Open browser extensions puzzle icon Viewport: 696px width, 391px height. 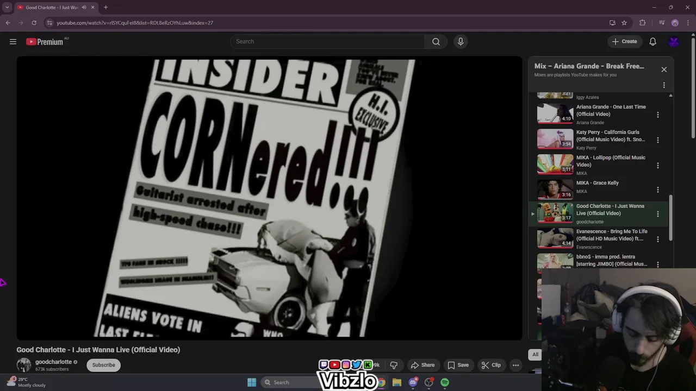click(643, 23)
